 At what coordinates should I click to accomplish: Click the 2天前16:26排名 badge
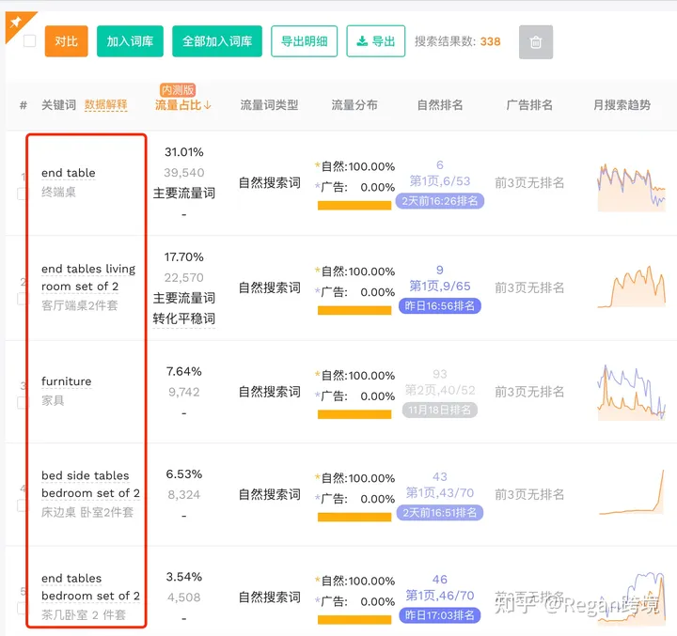(x=439, y=201)
